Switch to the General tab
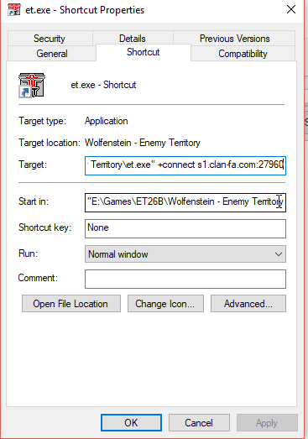Screen dimensions: 308x439 [x=52, y=54]
